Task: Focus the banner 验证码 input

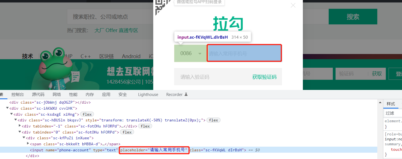Action: point(351,74)
